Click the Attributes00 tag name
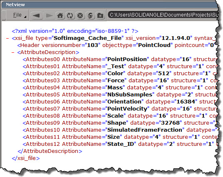The height and width of the screenshot is (177, 223). [x=43, y=59]
